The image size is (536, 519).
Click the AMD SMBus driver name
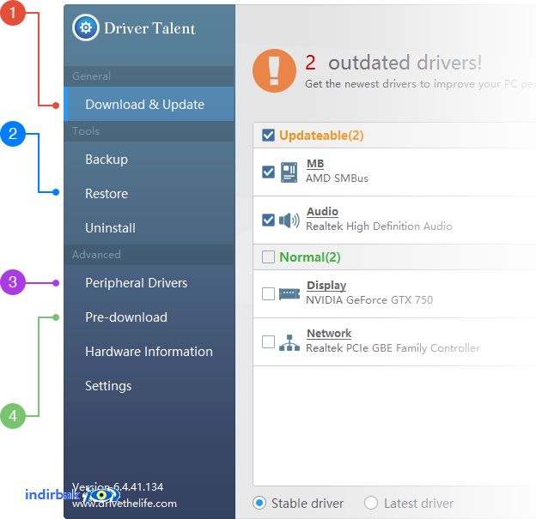337,178
